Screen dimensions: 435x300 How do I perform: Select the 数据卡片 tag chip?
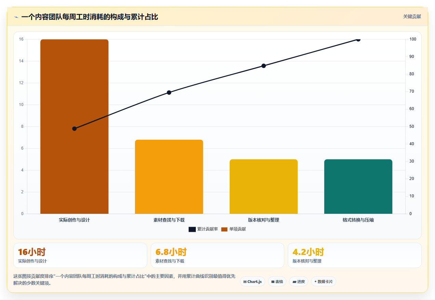click(x=323, y=282)
